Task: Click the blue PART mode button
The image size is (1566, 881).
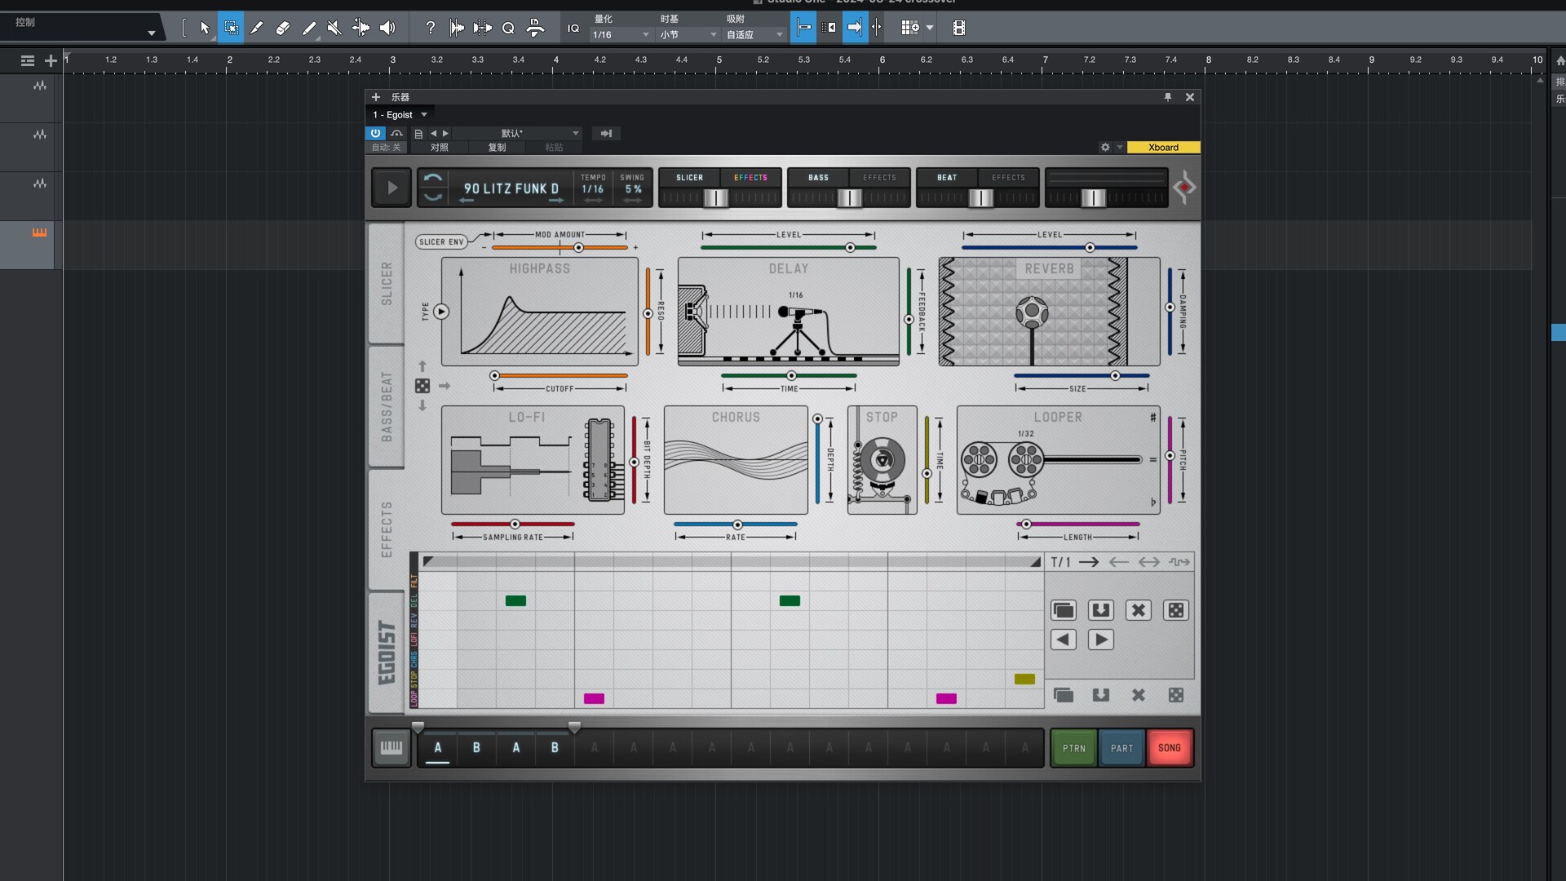Action: (1121, 748)
